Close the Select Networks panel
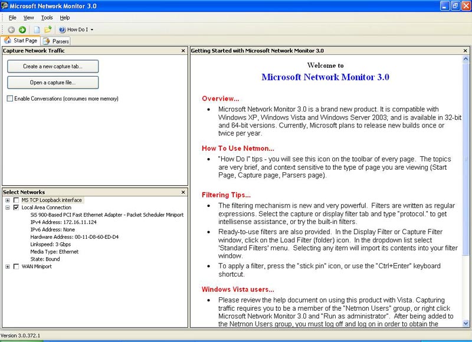Screen dimensions: 472x342 (x=183, y=192)
